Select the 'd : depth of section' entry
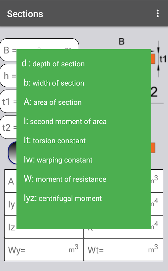Screen dimensions: 168x271 click(53, 64)
